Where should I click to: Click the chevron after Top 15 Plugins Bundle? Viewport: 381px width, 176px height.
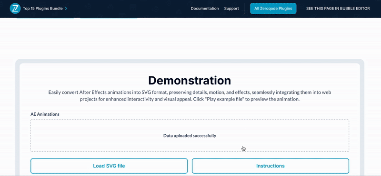click(66, 9)
